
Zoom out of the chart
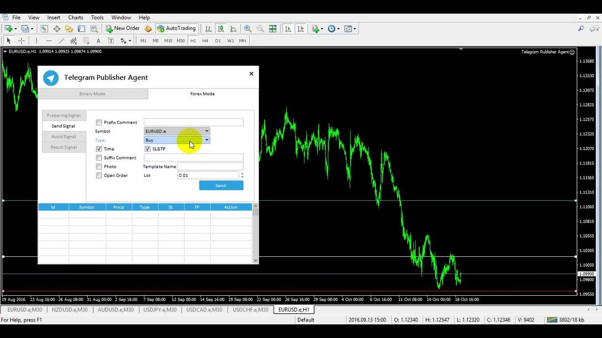pos(260,29)
